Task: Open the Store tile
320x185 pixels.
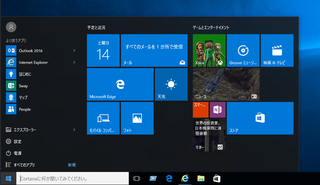Action: coord(260,118)
